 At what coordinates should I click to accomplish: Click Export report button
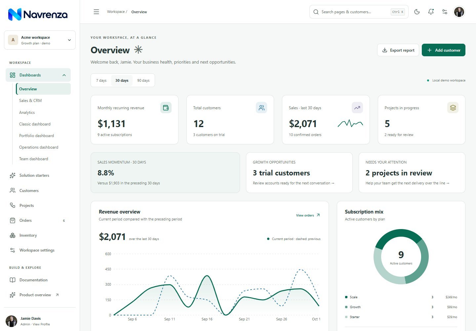[398, 50]
